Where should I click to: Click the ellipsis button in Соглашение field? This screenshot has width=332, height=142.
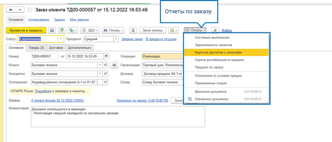click(100, 82)
